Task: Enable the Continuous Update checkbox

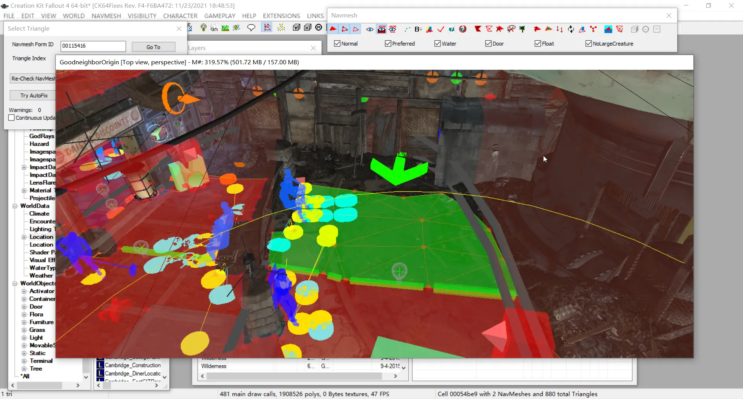Action: tap(12, 118)
